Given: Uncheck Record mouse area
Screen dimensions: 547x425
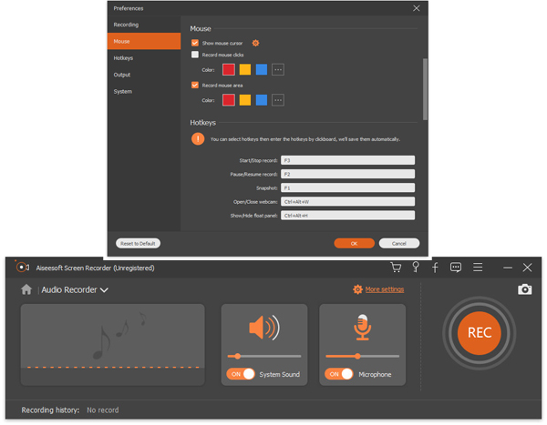Looking at the screenshot, I should (195, 85).
